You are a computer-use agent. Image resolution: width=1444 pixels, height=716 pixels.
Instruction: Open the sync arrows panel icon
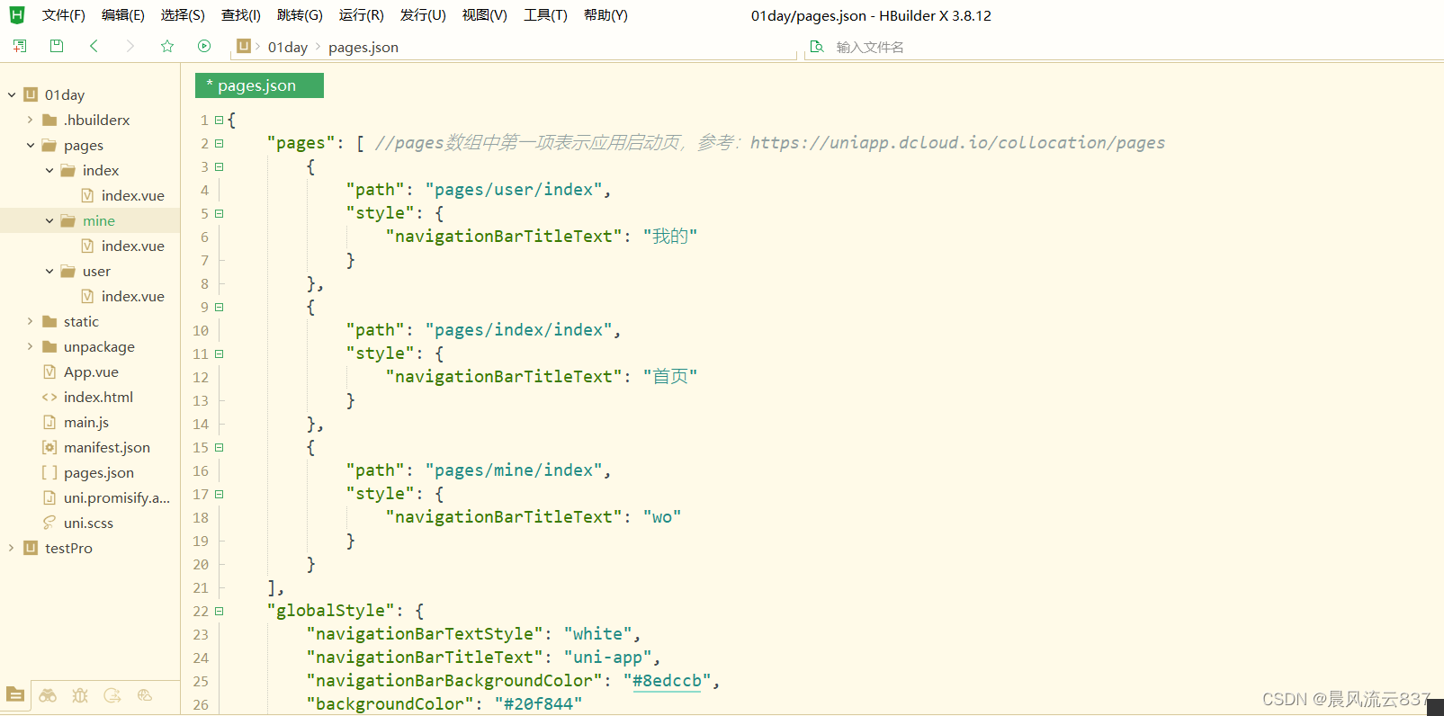[x=112, y=695]
